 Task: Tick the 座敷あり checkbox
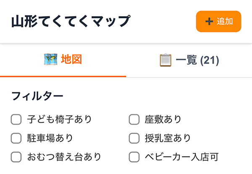[134, 119]
